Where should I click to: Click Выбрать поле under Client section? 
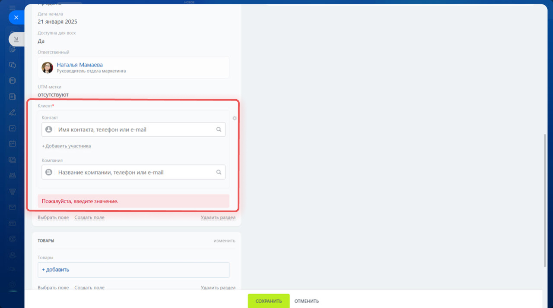(x=53, y=217)
